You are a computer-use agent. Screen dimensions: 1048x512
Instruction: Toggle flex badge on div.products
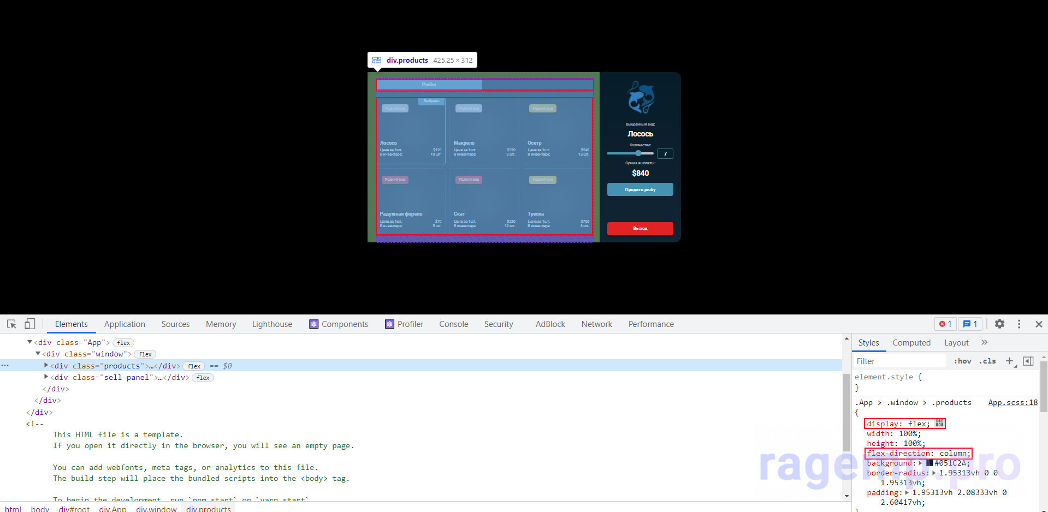(x=194, y=366)
